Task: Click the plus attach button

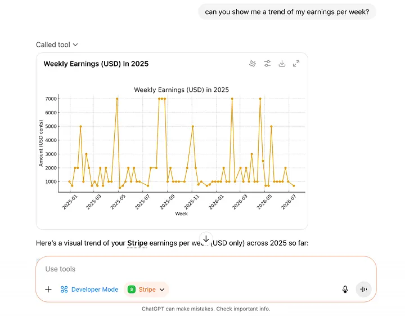Action: point(48,290)
